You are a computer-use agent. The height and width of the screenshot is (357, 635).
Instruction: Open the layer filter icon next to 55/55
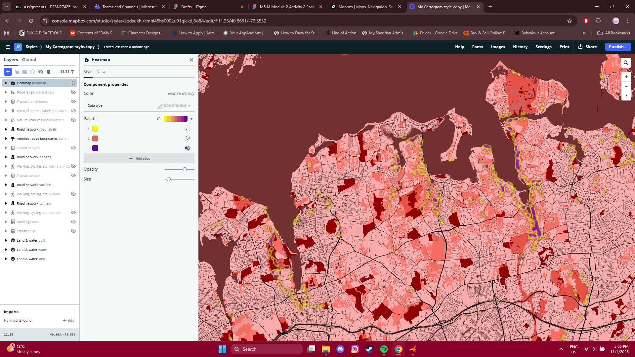(x=72, y=72)
